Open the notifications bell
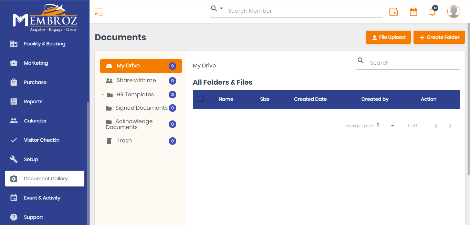This screenshot has width=470, height=225. (432, 12)
